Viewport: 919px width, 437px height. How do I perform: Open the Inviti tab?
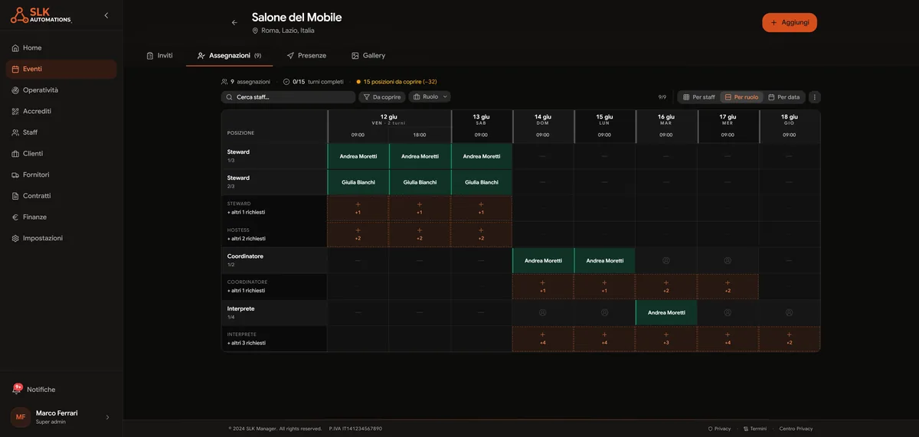tap(159, 56)
